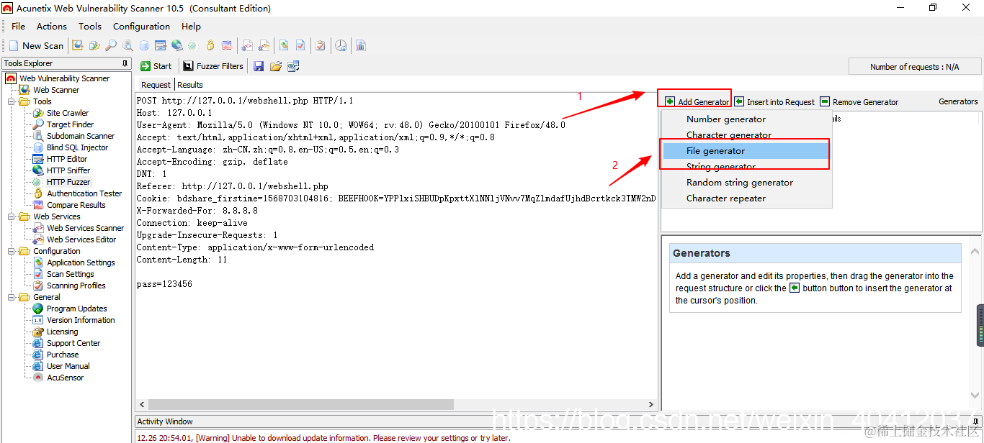Select Authentication Tester in tree

[x=84, y=193]
